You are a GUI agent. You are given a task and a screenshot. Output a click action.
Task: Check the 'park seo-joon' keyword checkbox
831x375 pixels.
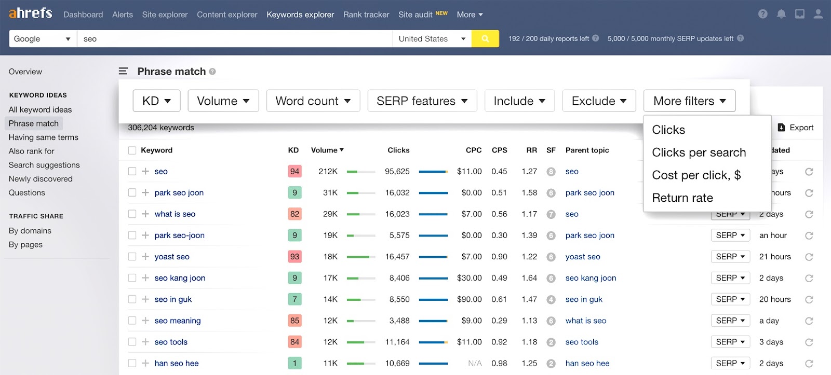(x=132, y=235)
